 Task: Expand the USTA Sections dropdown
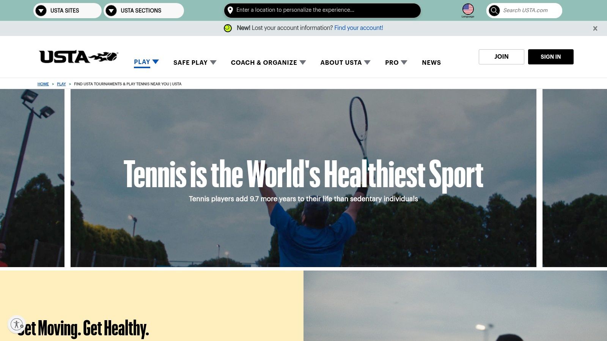point(144,11)
